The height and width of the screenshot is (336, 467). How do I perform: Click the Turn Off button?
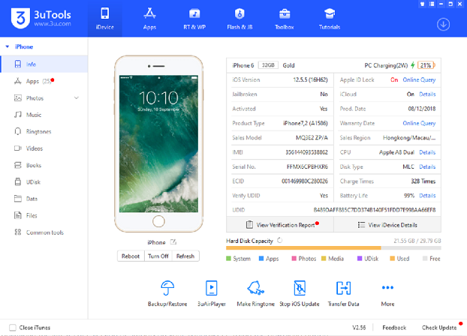point(158,256)
